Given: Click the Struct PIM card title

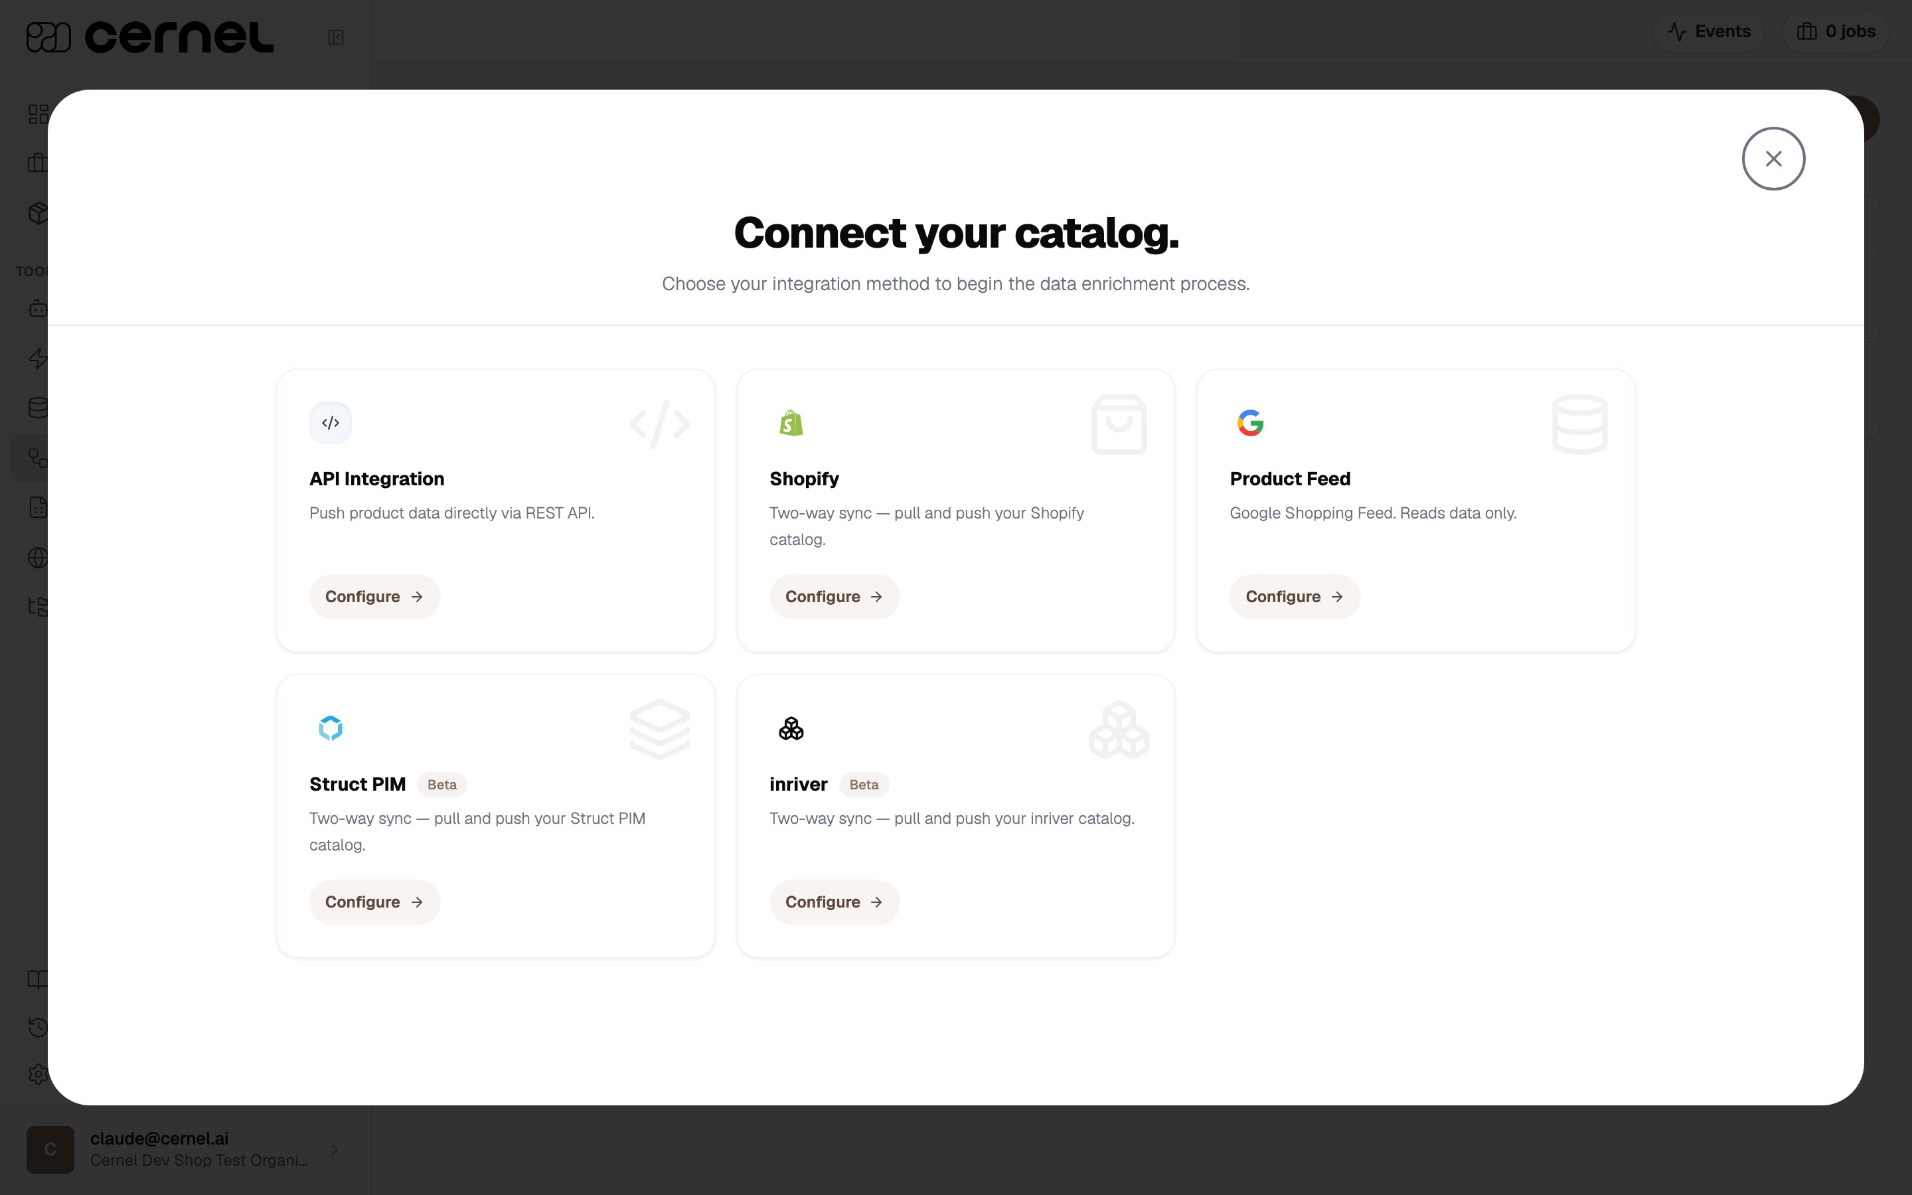Looking at the screenshot, I should tap(357, 784).
